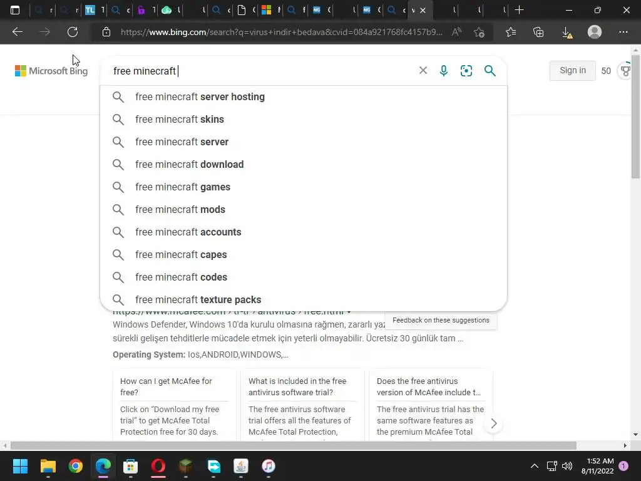Viewport: 641px width, 481px height.
Task: Select suggestion free minecraft skins
Action: 304,120
